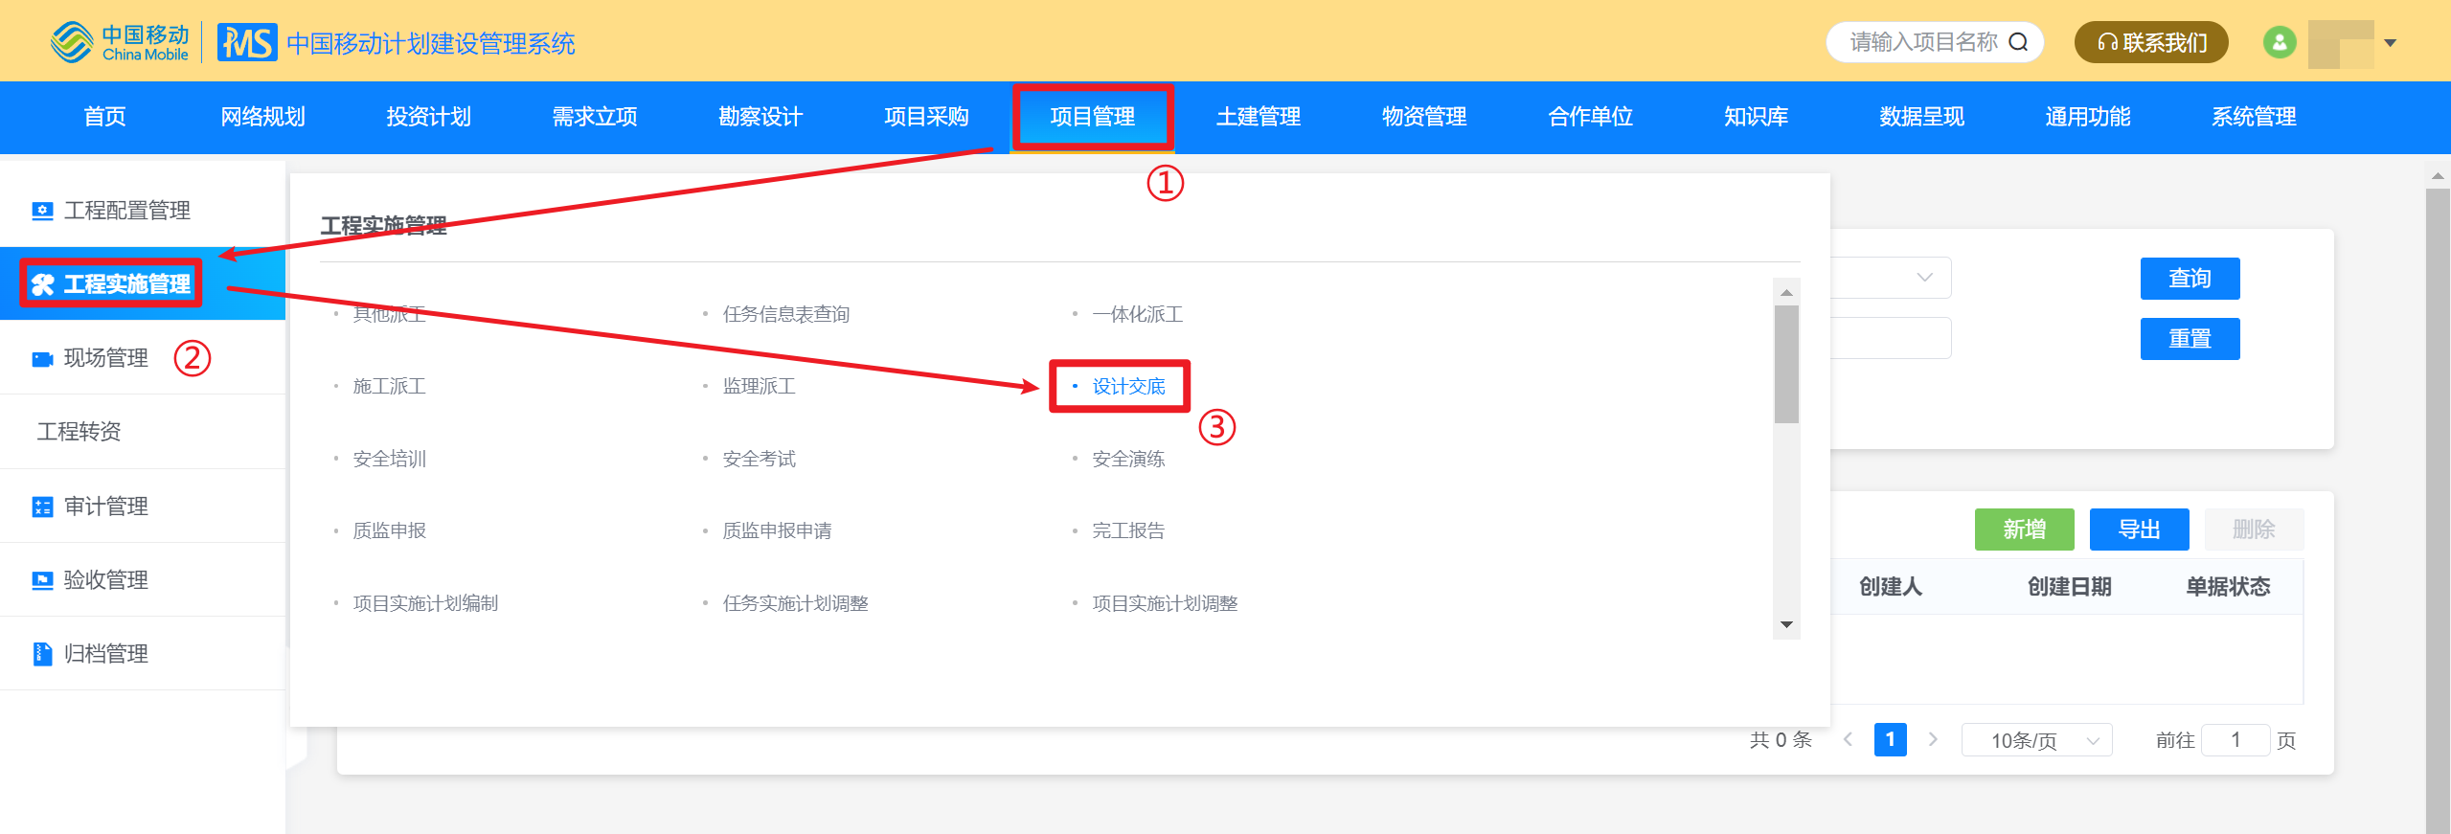This screenshot has height=834, width=2451.
Task: Click the green 新增 button
Action: coord(2024,530)
